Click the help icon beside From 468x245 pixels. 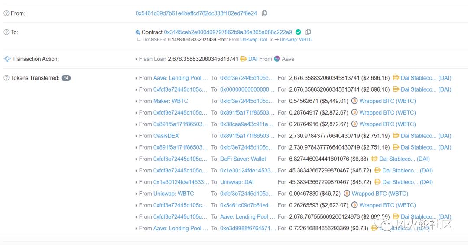point(6,13)
